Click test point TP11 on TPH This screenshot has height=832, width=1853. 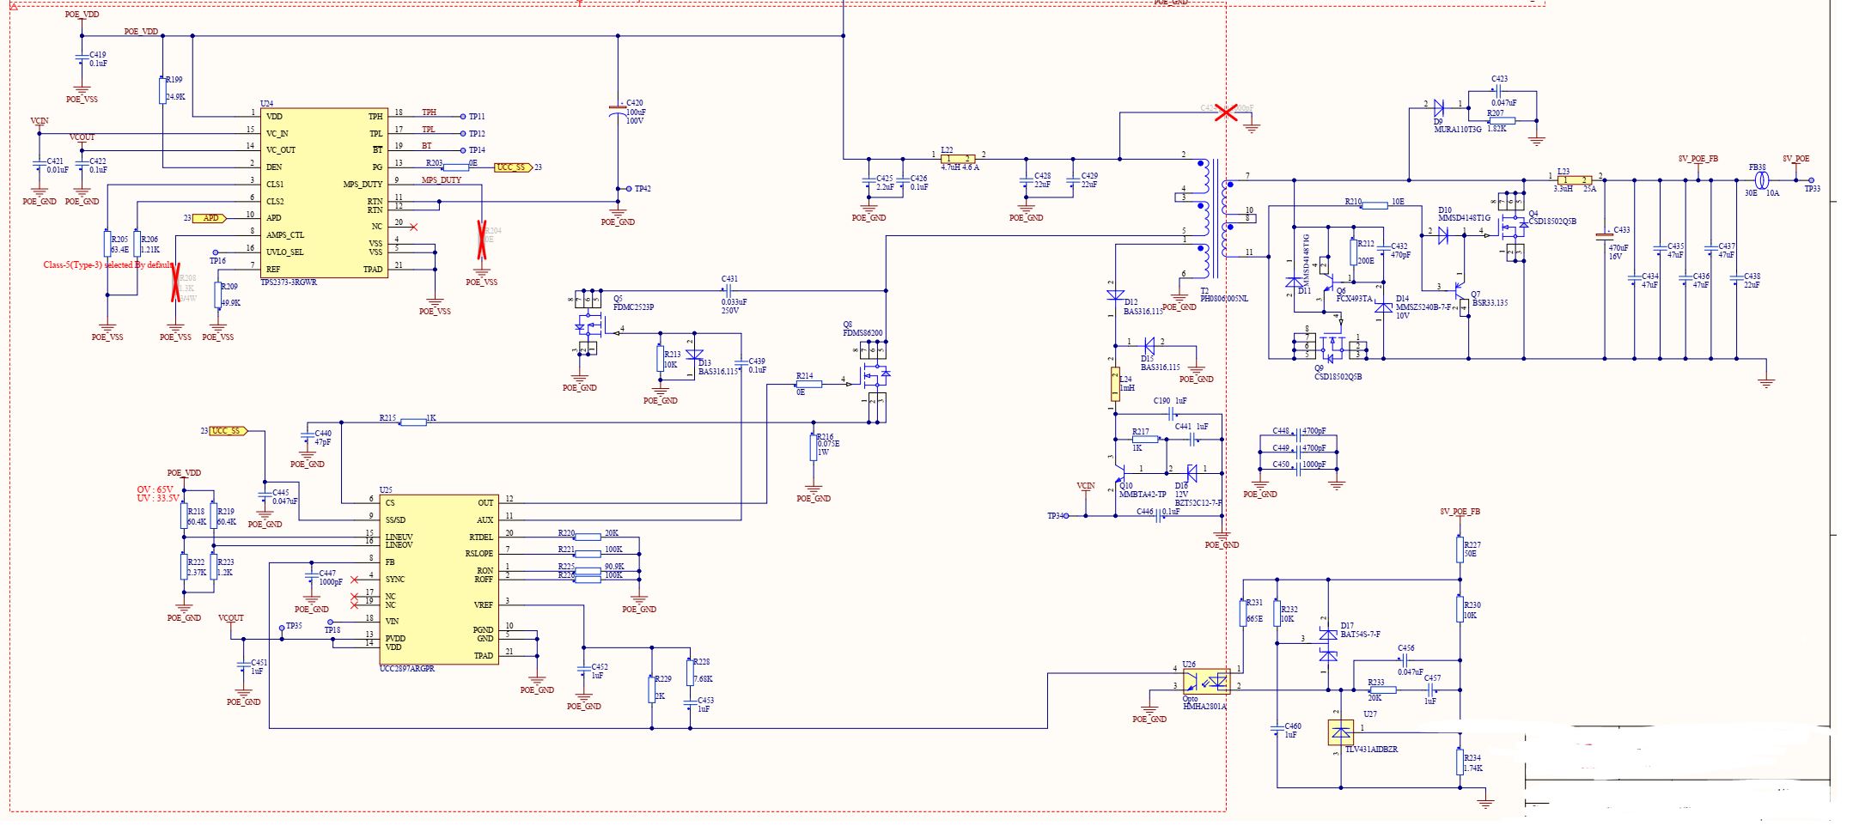coord(462,117)
